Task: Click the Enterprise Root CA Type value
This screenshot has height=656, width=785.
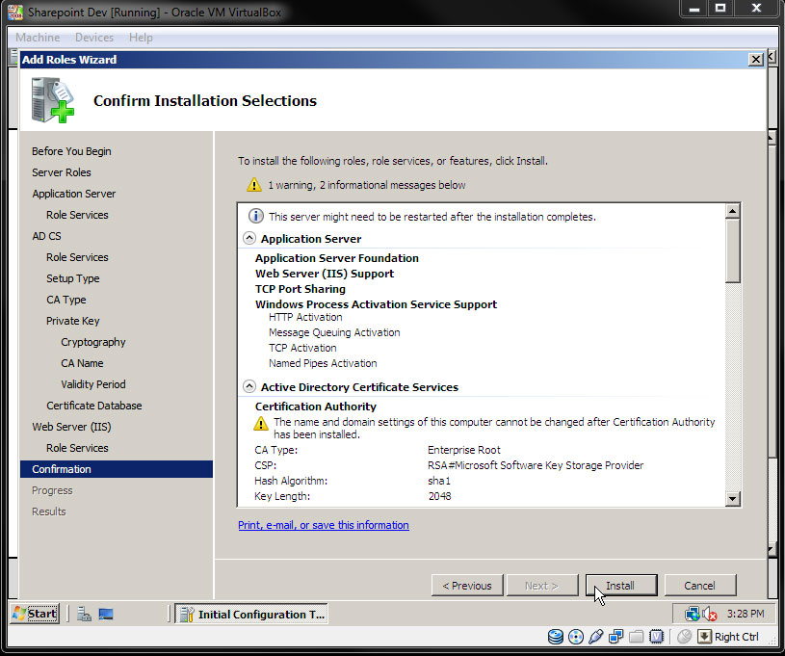Action: point(464,450)
